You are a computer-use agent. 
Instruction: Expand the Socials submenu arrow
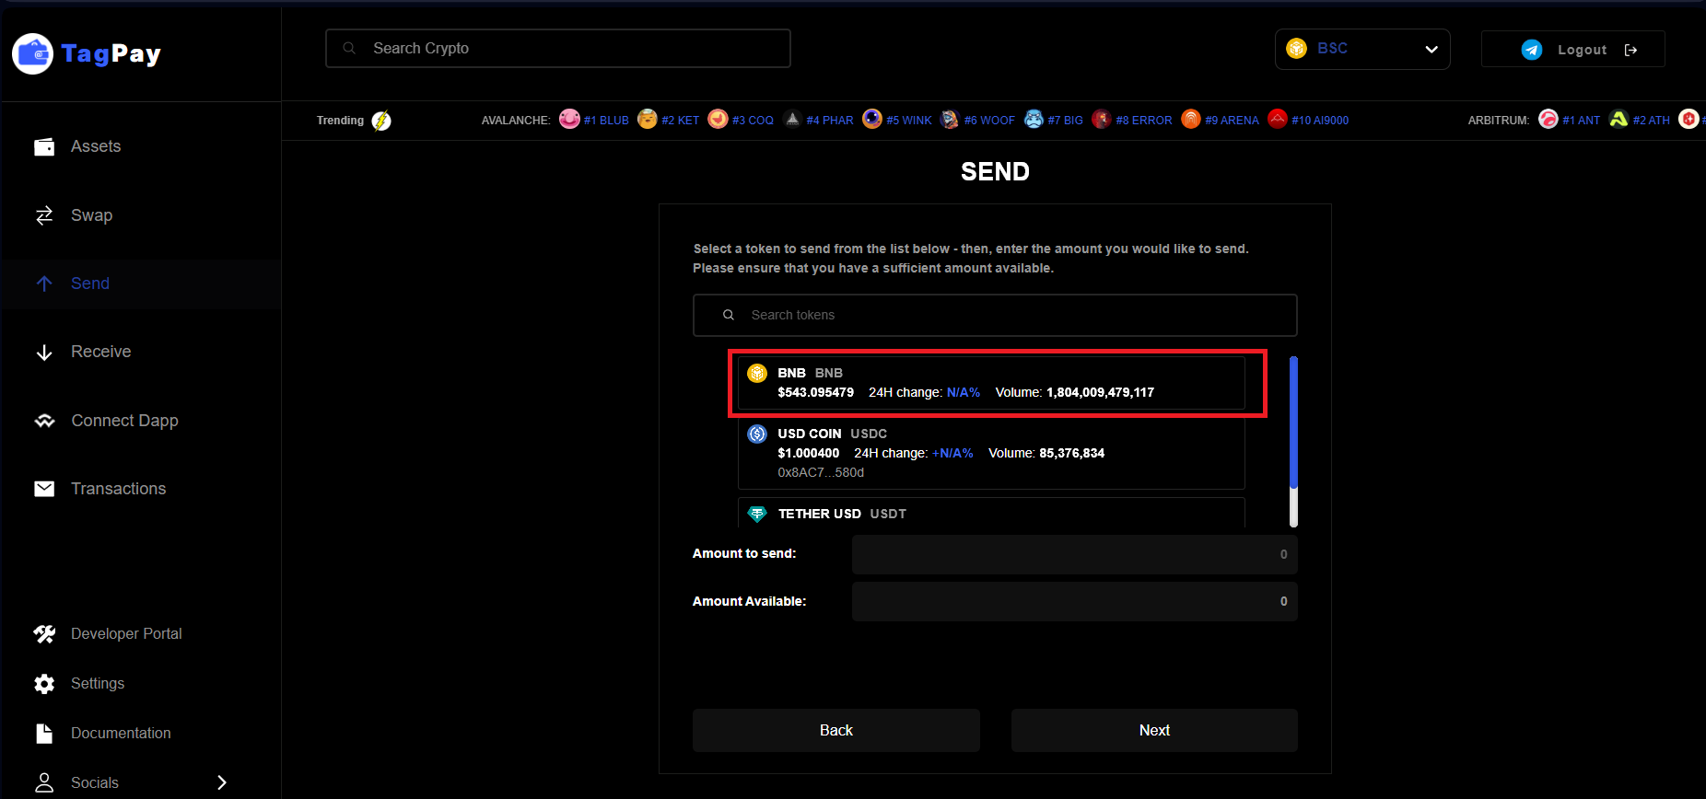221,782
